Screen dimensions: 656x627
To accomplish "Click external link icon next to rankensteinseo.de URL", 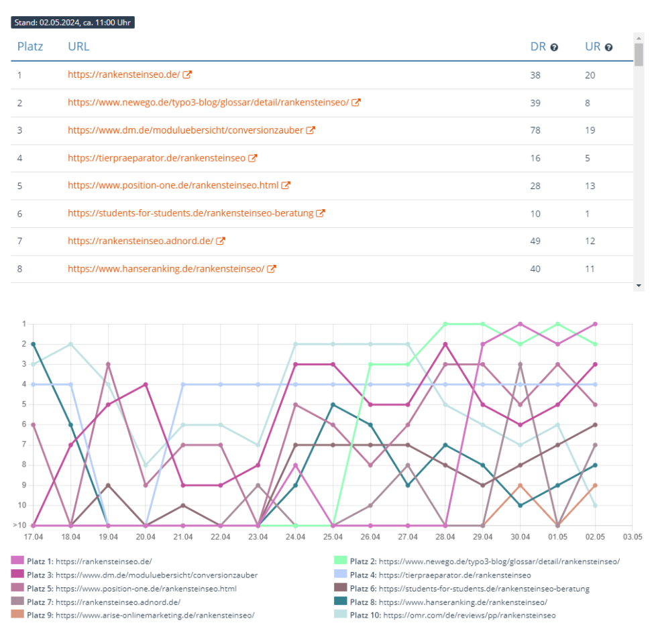I will 188,75.
